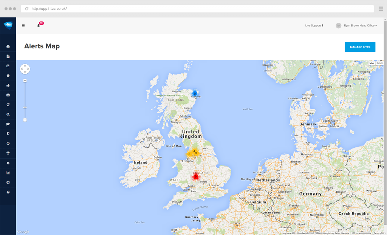Click the browser address bar URL field
This screenshot has width=387, height=235.
pyautogui.click(x=197, y=9)
